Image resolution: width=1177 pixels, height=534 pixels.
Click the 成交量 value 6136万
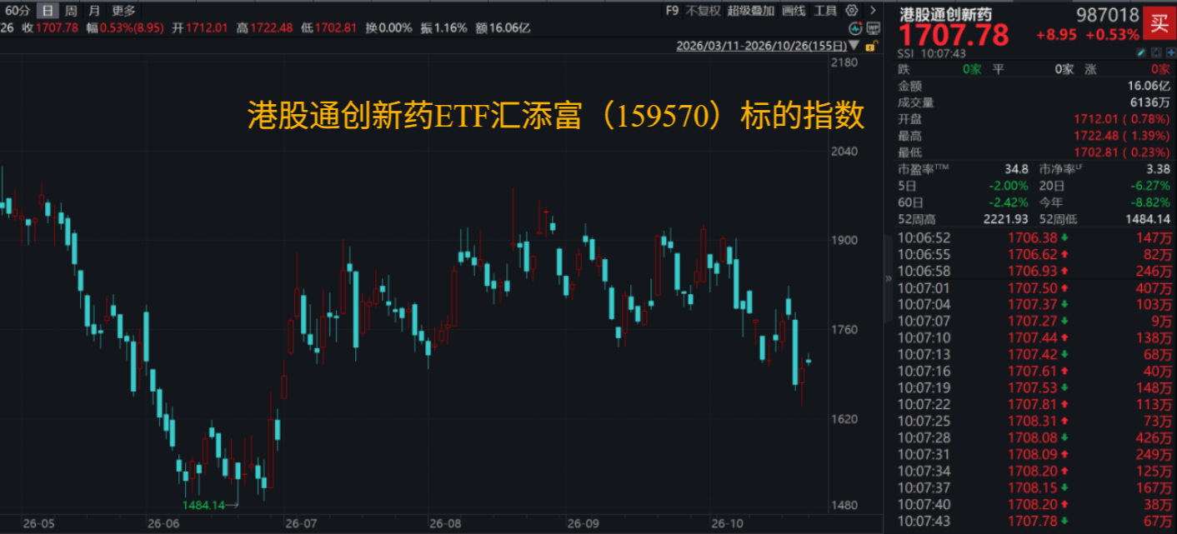[1151, 102]
